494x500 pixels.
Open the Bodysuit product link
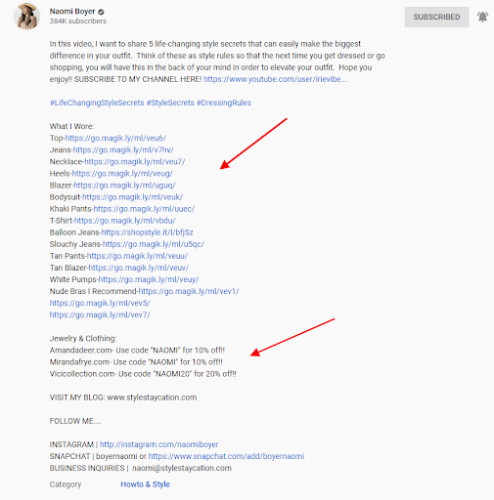click(x=133, y=197)
